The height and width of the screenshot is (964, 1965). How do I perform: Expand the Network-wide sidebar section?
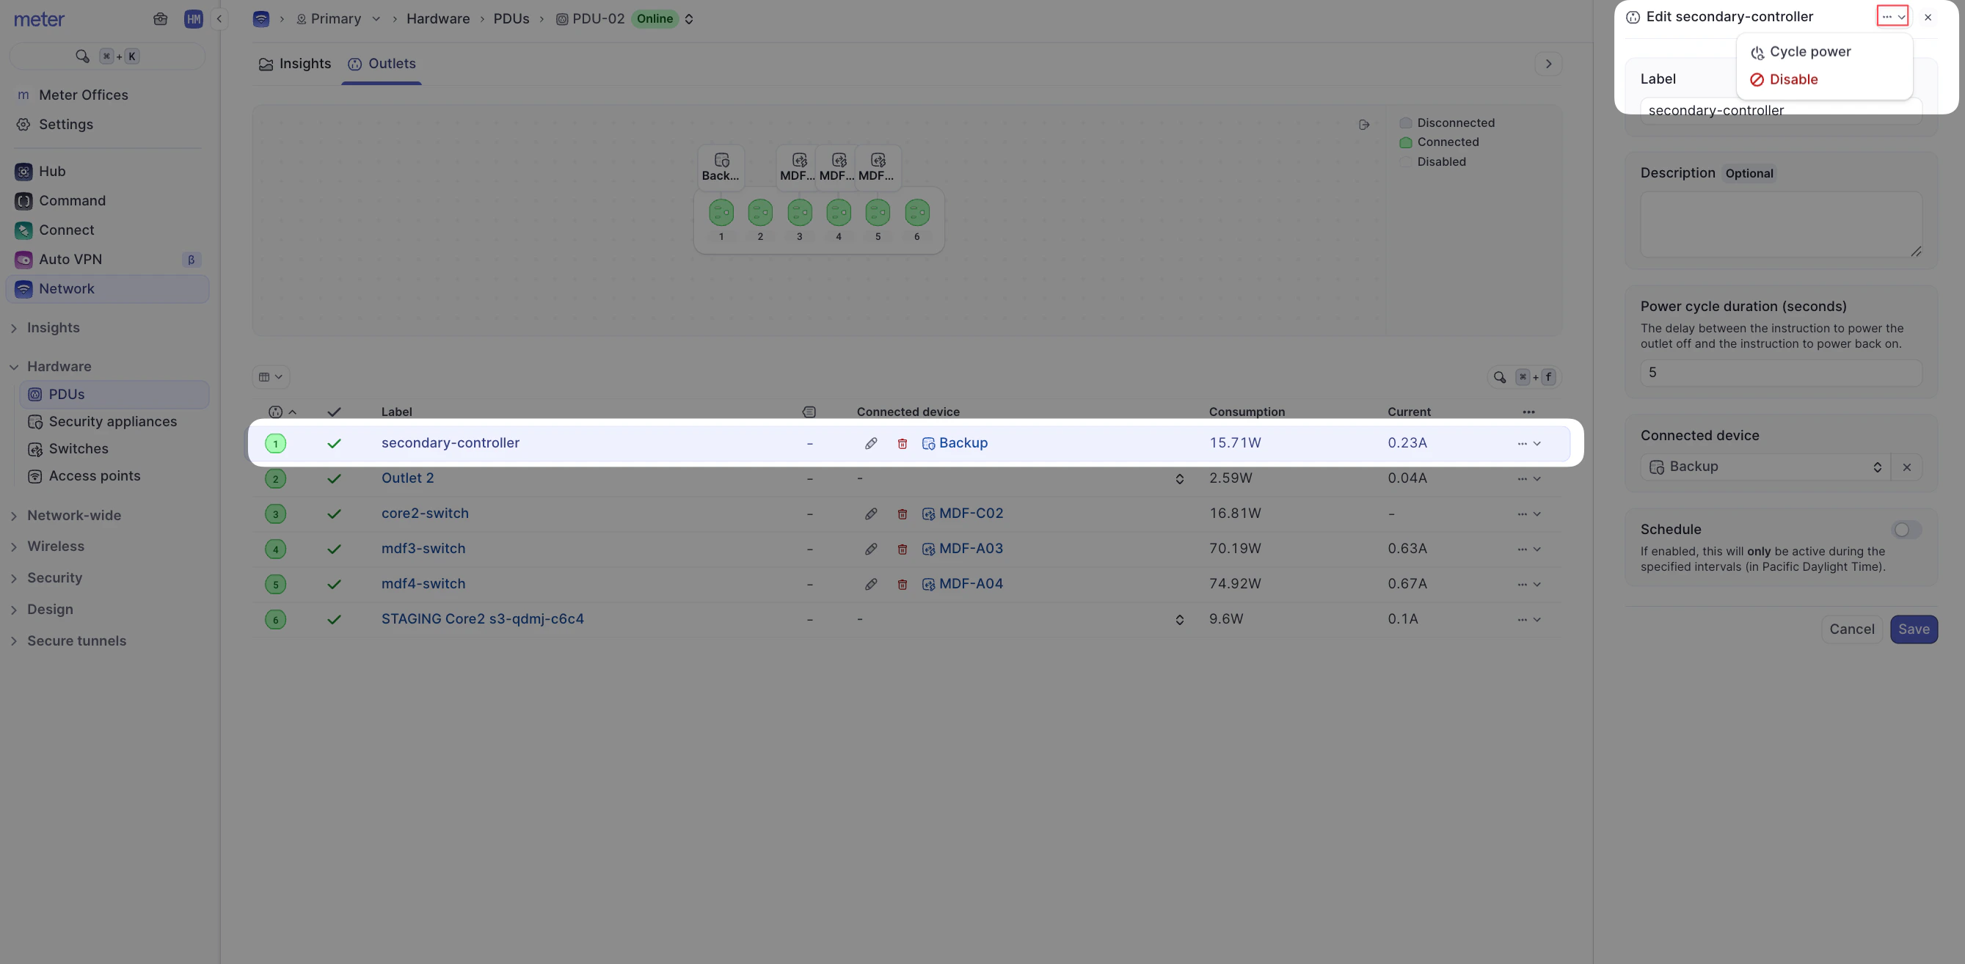(x=74, y=516)
